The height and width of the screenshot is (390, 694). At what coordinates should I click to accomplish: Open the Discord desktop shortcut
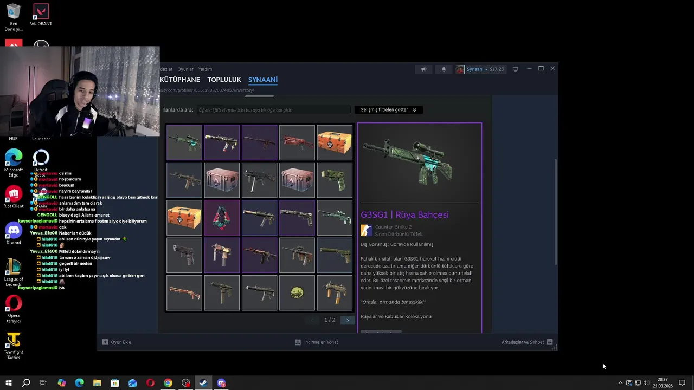coord(14,233)
